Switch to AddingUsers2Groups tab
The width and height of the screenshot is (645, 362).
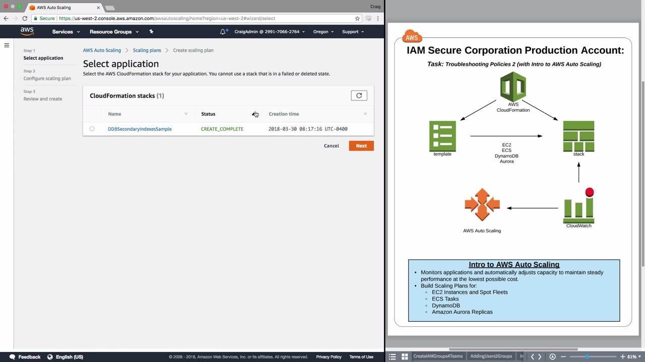pyautogui.click(x=491, y=356)
